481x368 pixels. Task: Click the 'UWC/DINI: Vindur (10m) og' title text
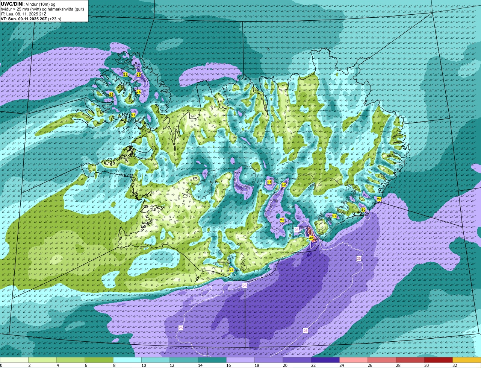[28, 4]
